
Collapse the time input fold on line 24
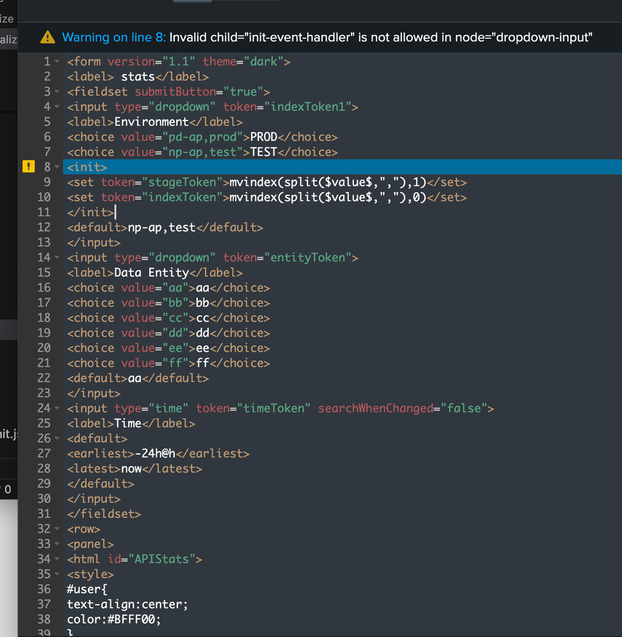click(57, 408)
